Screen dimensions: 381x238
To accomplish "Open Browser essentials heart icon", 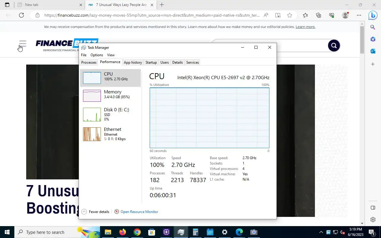I will (332, 15).
